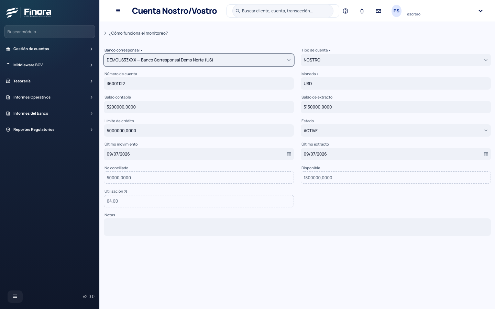Expand the Middleware BCV chevron
Viewport: 495px width, 309px height.
tap(91, 65)
